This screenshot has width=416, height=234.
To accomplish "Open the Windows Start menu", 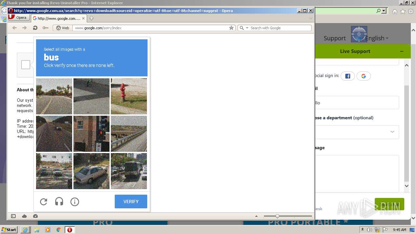I will pyautogui.click(x=9, y=230).
